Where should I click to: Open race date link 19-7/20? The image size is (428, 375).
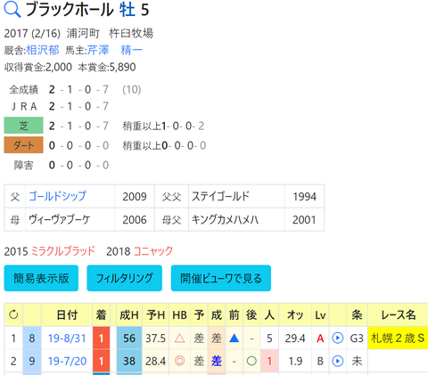pyautogui.click(x=67, y=361)
